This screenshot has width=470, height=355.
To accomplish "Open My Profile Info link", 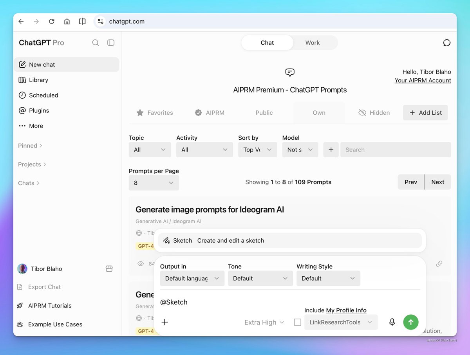I will coord(346,310).
